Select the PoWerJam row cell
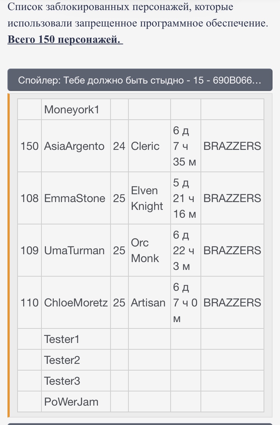The height and width of the screenshot is (425, 280). coord(76,402)
